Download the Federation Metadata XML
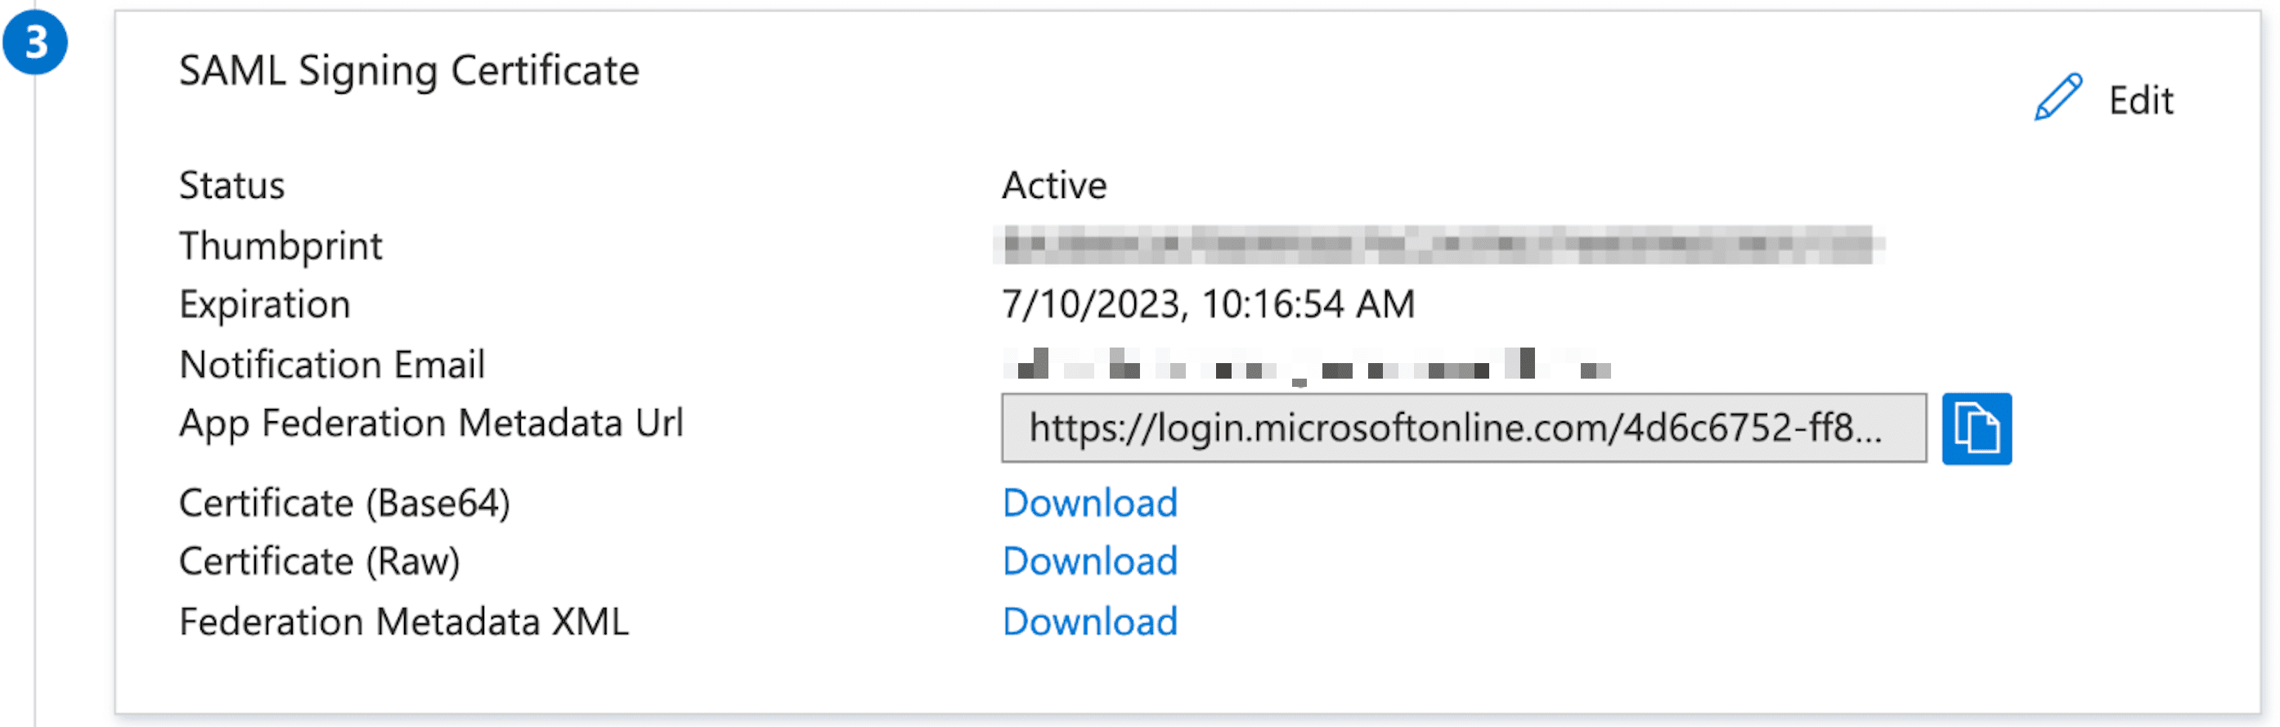The image size is (2280, 727). tap(1089, 621)
